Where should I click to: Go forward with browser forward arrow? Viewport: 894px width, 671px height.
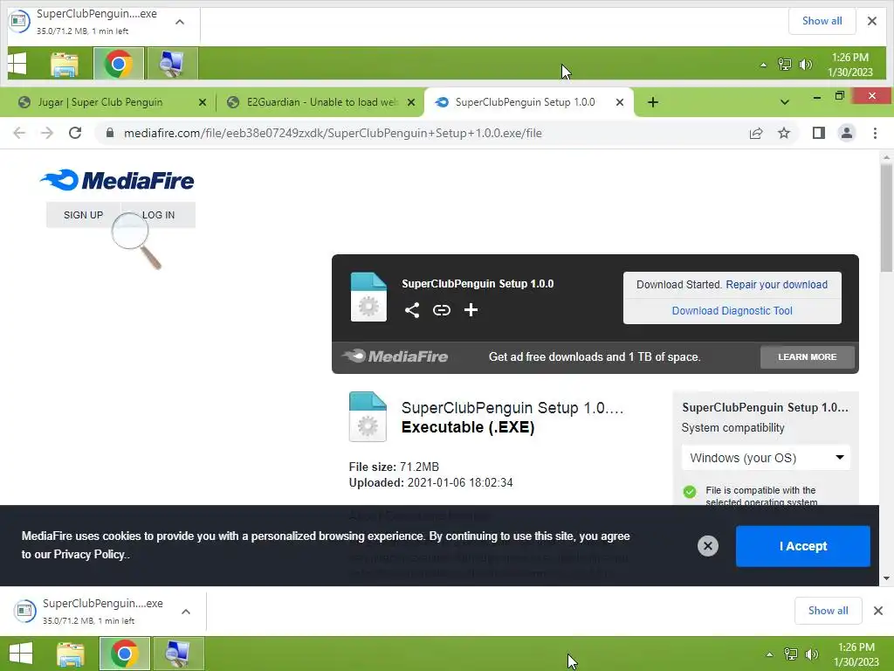click(47, 133)
